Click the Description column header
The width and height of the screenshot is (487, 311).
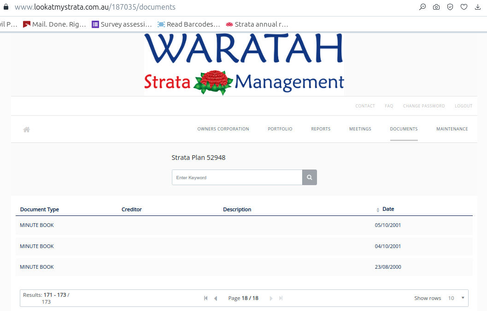click(237, 209)
